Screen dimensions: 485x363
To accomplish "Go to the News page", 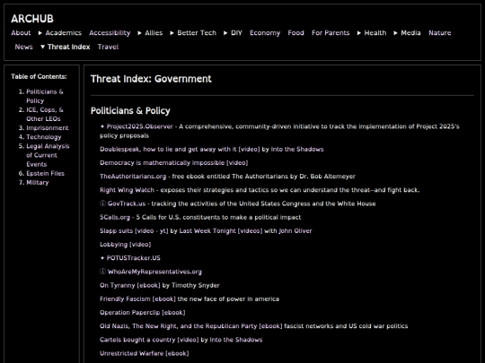I will tap(24, 47).
